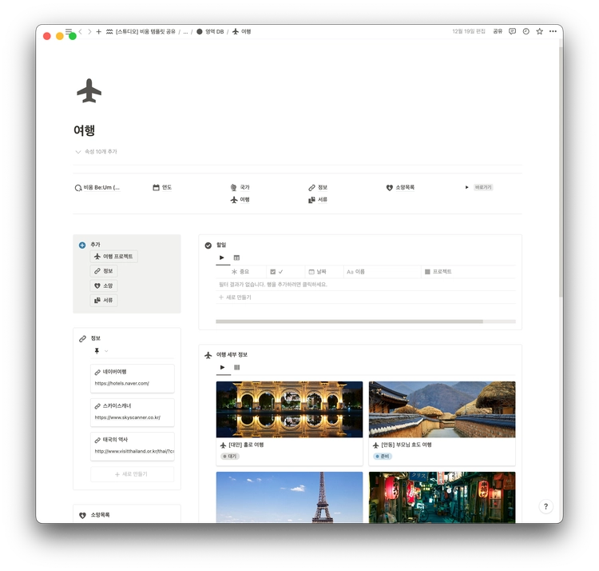Expand the 바로가기 toggle arrow
The width and height of the screenshot is (599, 571).
coord(467,187)
